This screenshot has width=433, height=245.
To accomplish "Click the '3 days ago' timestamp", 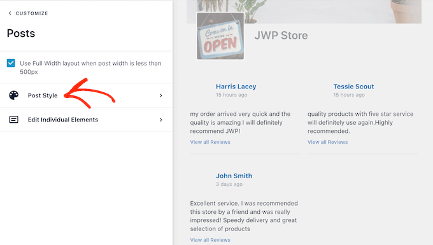I will pyautogui.click(x=229, y=184).
